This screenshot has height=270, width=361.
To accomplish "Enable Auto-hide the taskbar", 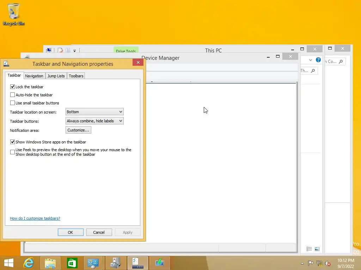I will pos(12,95).
